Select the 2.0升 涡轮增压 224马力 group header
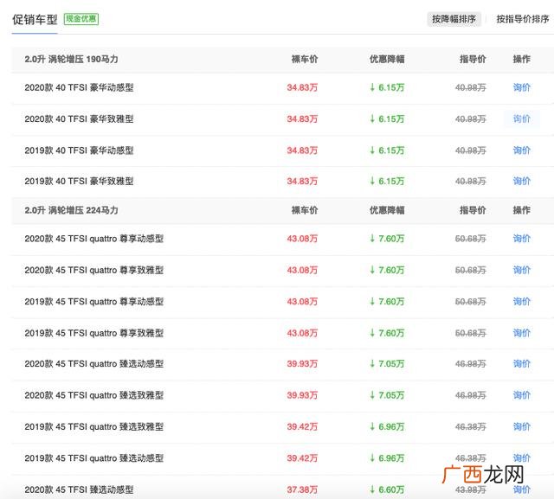This screenshot has height=499, width=554. click(71, 210)
